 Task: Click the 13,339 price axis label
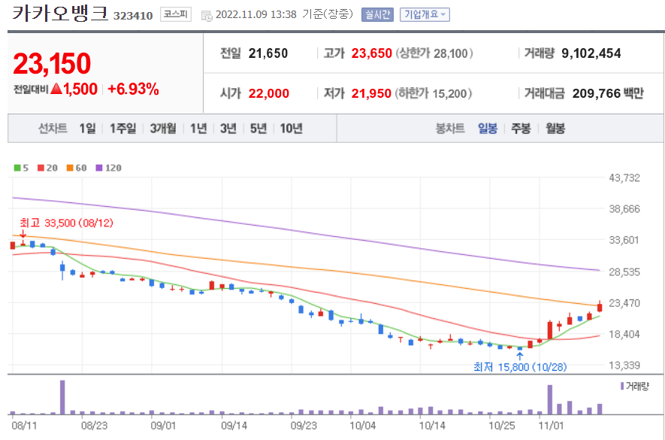624,366
